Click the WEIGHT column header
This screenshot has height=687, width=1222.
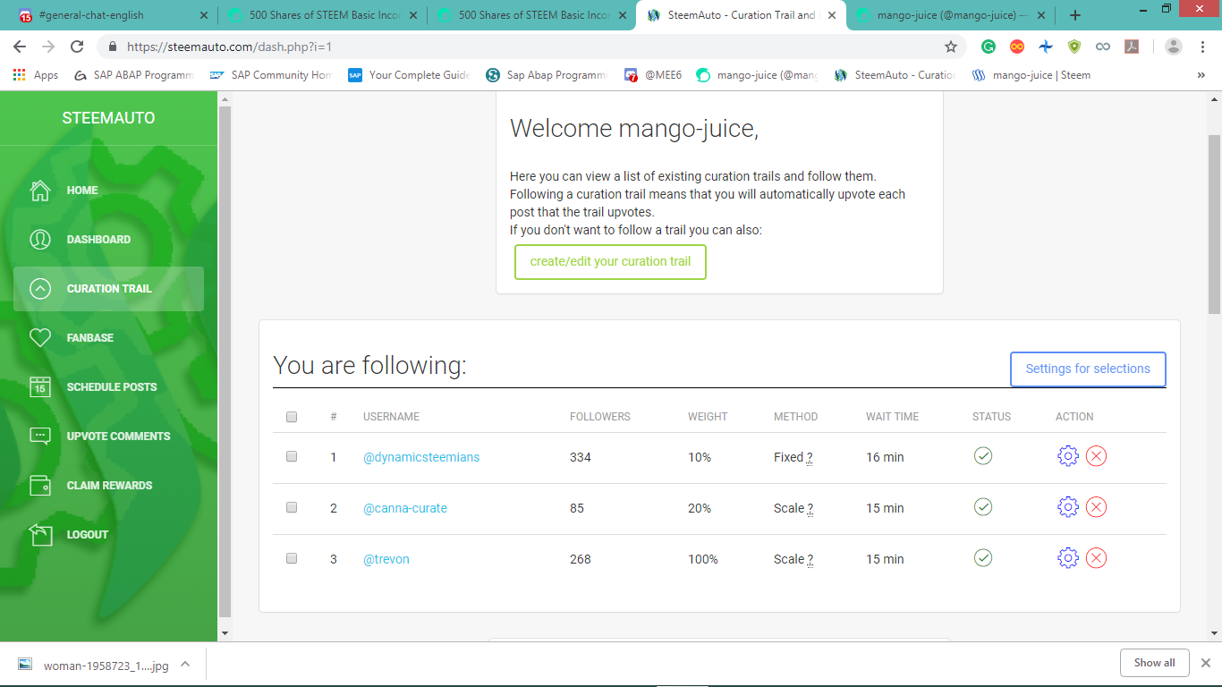click(x=708, y=417)
